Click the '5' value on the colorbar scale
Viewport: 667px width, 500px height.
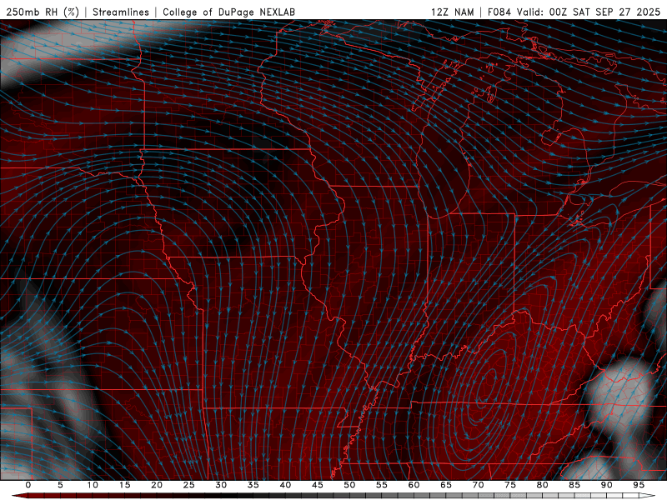(60, 485)
